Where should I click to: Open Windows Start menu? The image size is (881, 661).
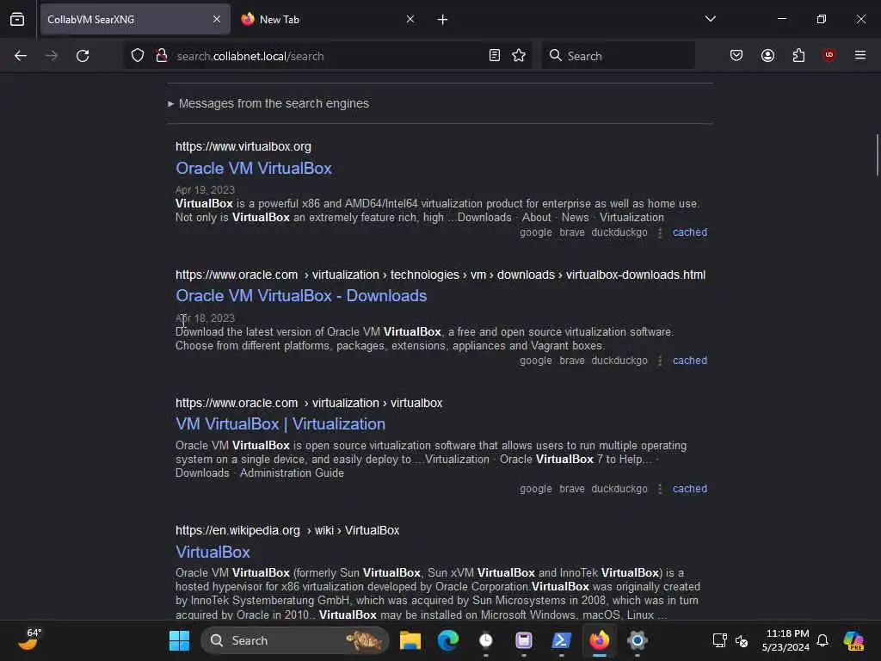point(179,640)
